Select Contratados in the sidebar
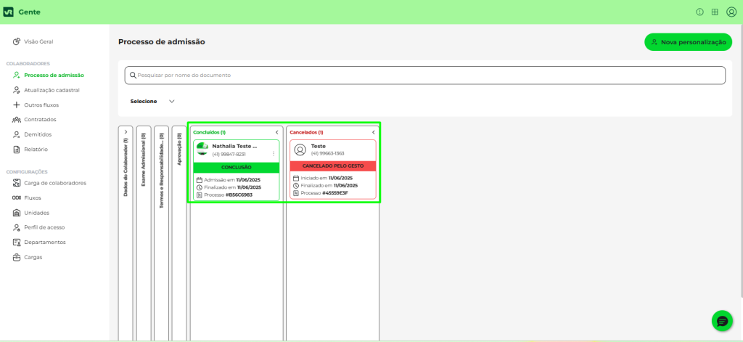 [x=40, y=119]
